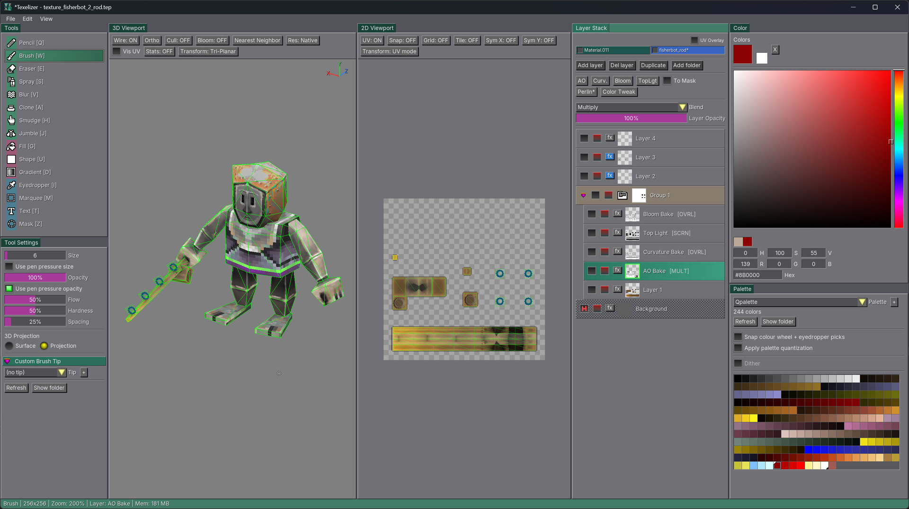Click the Color Tweak button
Image resolution: width=909 pixels, height=509 pixels.
(618, 92)
